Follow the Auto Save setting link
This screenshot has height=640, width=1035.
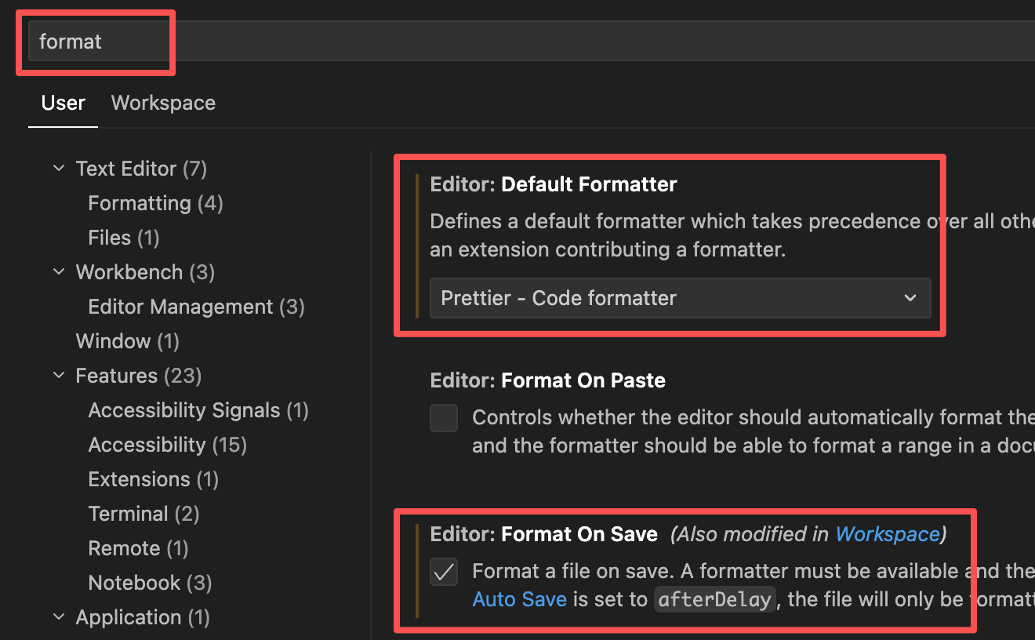coord(519,599)
